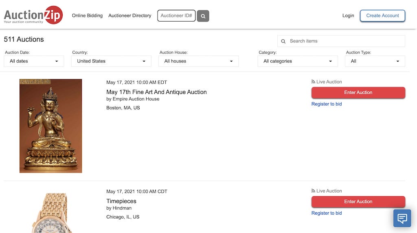Click the AuctionZip logo

click(33, 15)
